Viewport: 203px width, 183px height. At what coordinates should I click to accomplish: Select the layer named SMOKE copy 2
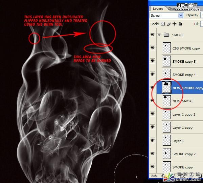point(184,154)
